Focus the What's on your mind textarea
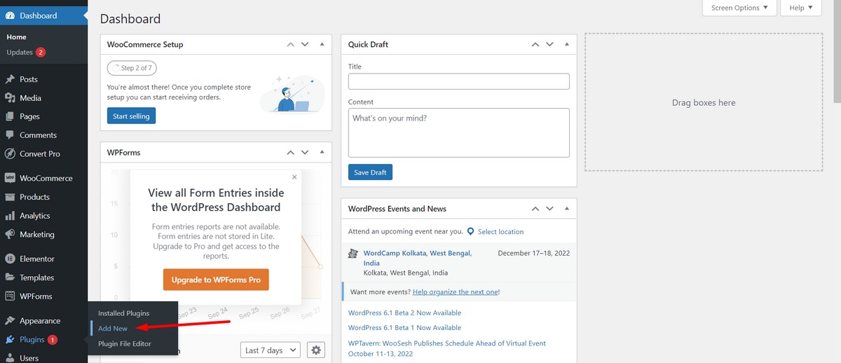This screenshot has height=363, width=841. 459,132
